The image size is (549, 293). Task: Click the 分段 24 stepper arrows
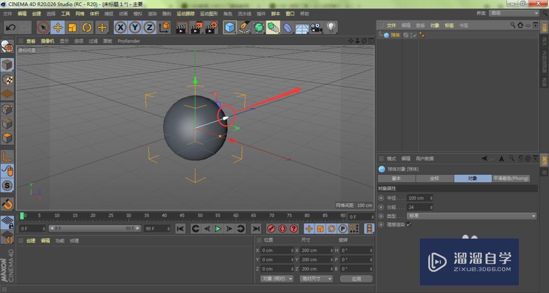[x=431, y=207]
